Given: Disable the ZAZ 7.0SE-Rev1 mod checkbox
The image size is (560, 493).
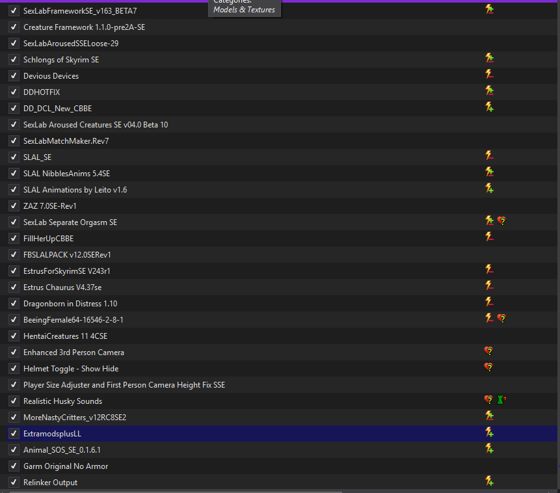Looking at the screenshot, I should (14, 206).
